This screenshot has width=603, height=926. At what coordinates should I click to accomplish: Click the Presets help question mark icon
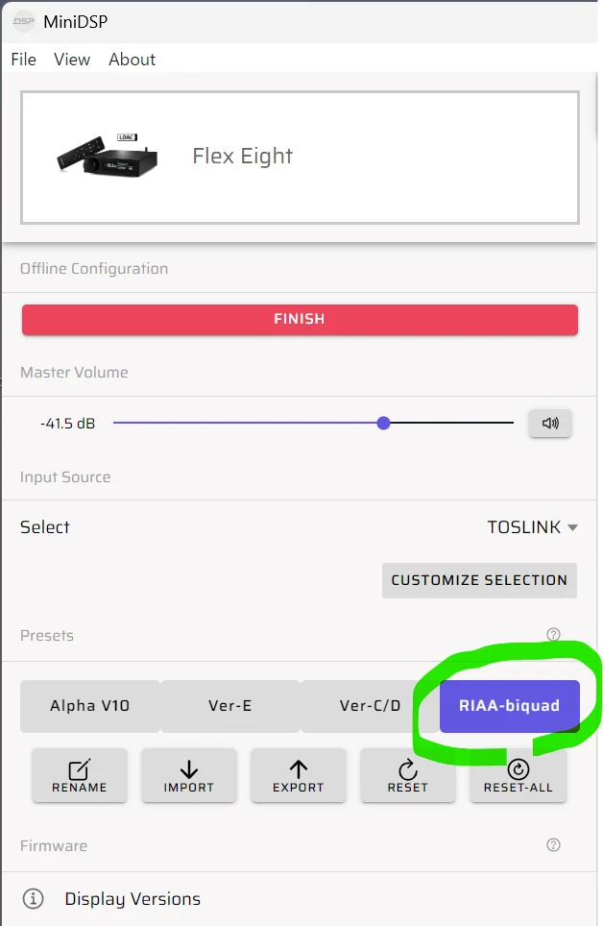tap(553, 635)
